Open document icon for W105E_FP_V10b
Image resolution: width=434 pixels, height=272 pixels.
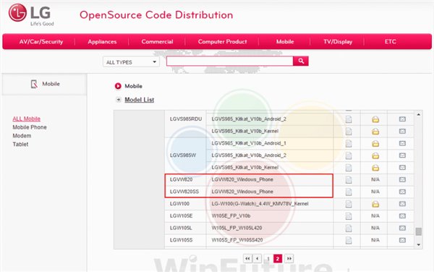point(349,216)
